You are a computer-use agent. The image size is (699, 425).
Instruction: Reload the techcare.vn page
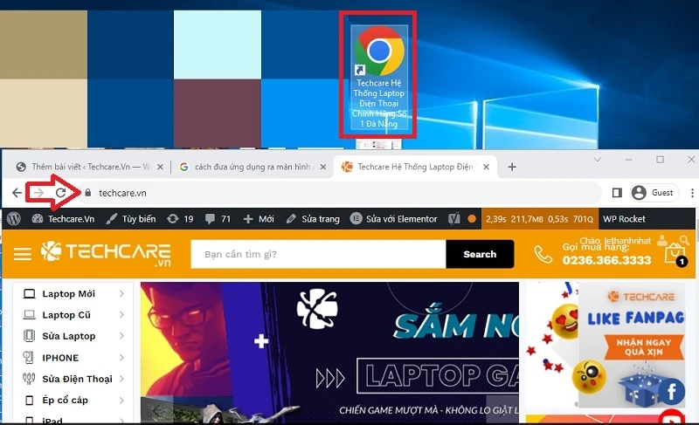click(61, 193)
